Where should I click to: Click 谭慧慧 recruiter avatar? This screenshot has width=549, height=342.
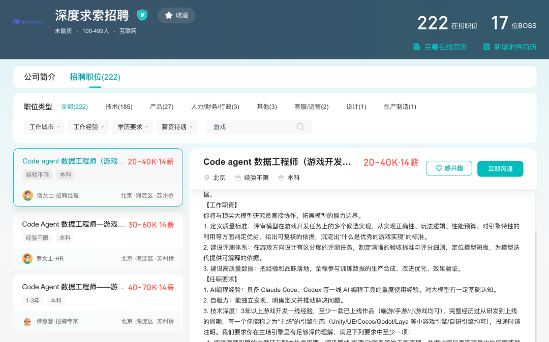(x=27, y=321)
